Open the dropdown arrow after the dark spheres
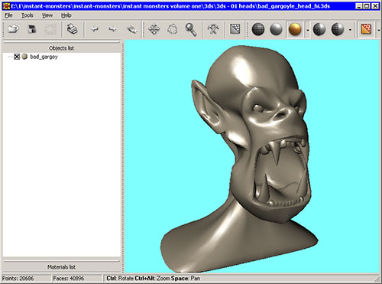The width and height of the screenshot is (382, 284). [x=350, y=30]
